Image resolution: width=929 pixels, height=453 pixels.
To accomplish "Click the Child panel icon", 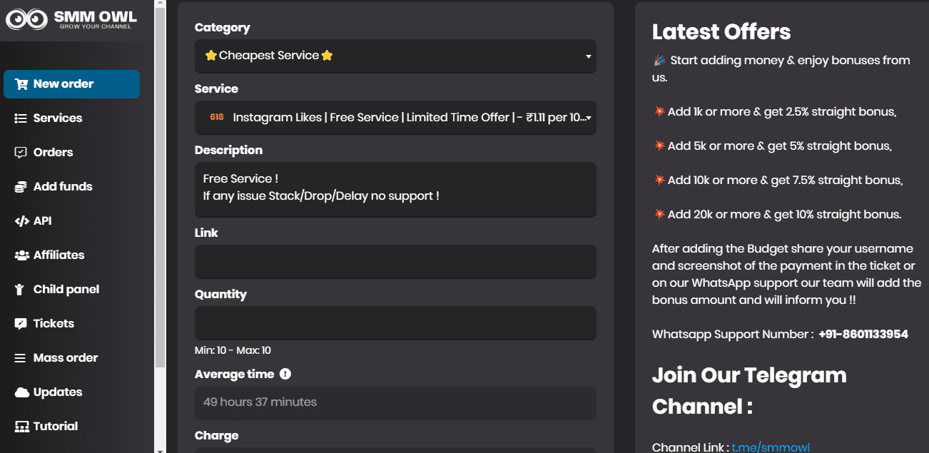I will 20,290.
